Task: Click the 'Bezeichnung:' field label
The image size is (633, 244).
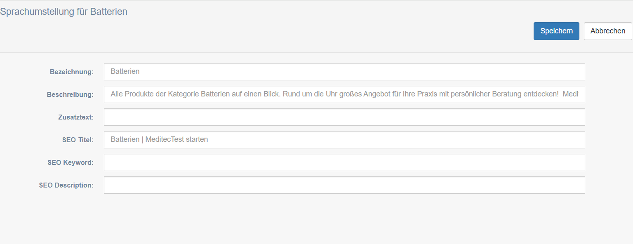Action: pyautogui.click(x=72, y=72)
